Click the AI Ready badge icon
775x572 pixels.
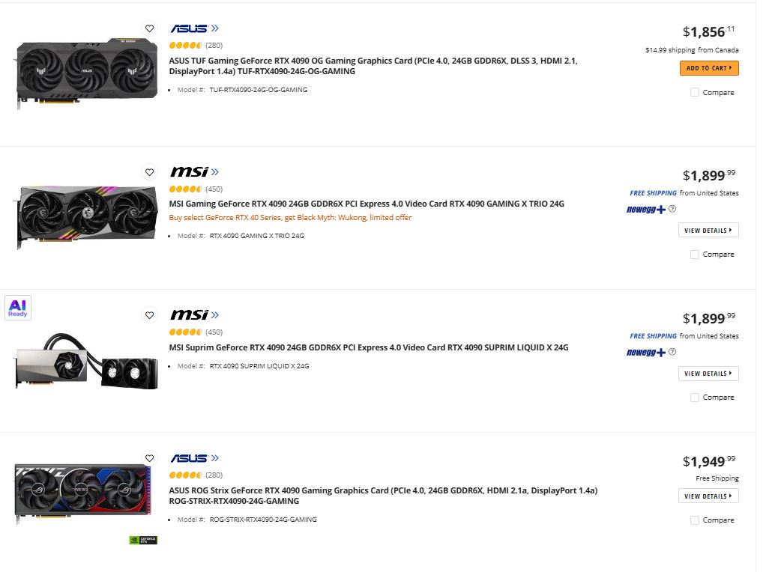tap(18, 308)
